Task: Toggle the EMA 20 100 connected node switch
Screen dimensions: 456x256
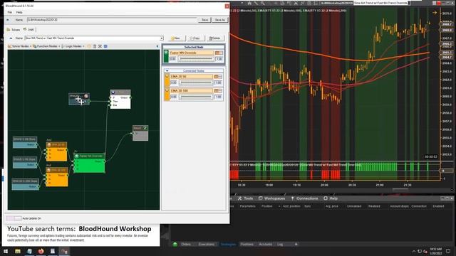Action: pyautogui.click(x=167, y=94)
